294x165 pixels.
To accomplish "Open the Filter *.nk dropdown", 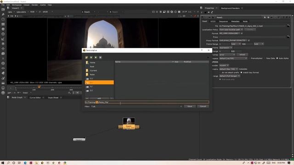I will coord(137,106).
